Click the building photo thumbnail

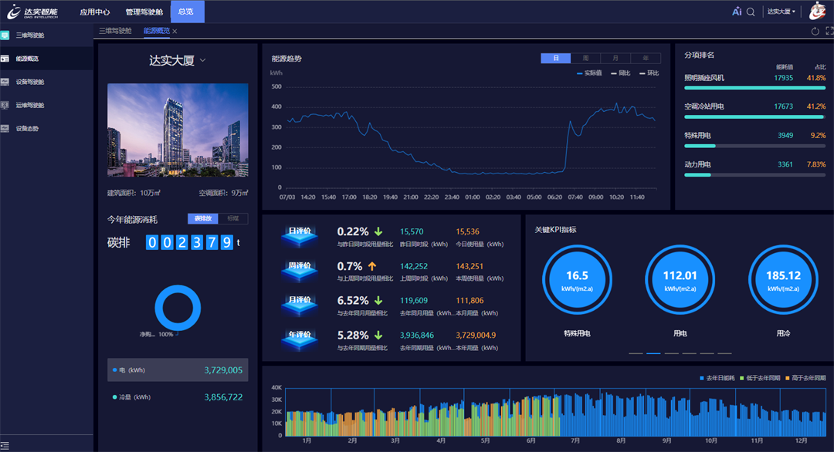(x=178, y=130)
